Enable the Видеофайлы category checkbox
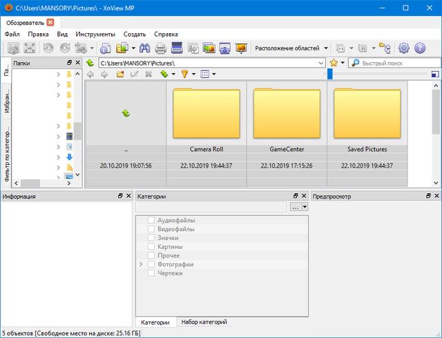 151,229
